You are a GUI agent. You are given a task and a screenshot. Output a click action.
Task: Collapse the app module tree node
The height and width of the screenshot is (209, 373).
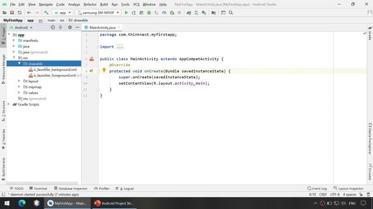click(x=9, y=35)
